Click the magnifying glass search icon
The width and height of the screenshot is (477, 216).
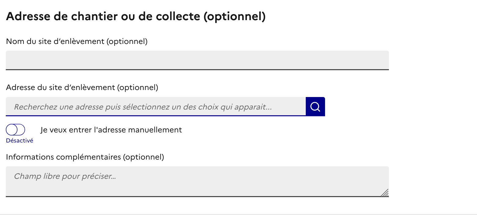click(x=315, y=106)
